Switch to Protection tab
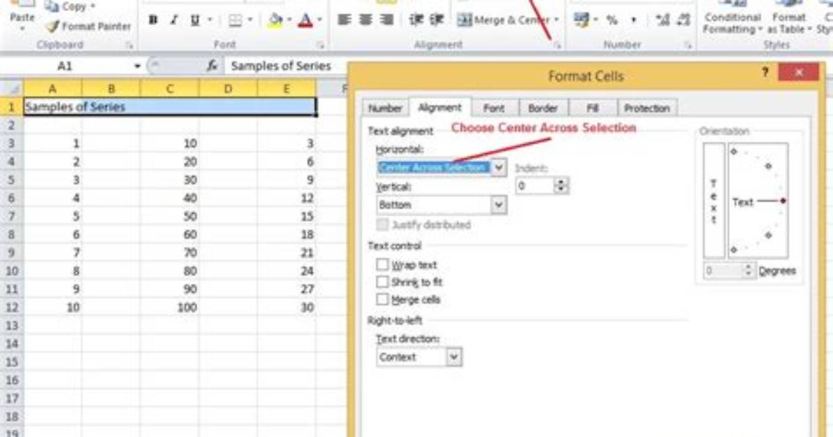 (x=646, y=109)
